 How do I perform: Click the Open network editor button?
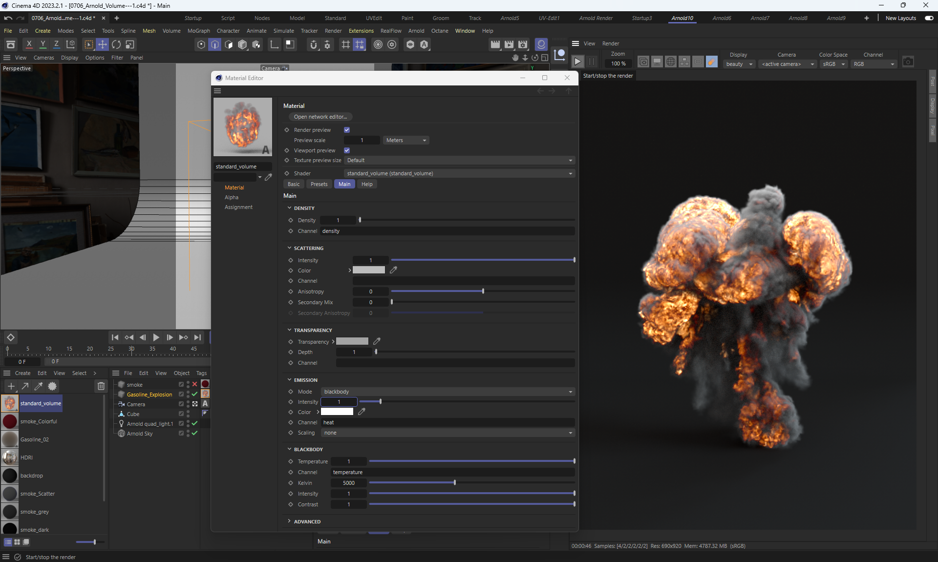point(320,117)
